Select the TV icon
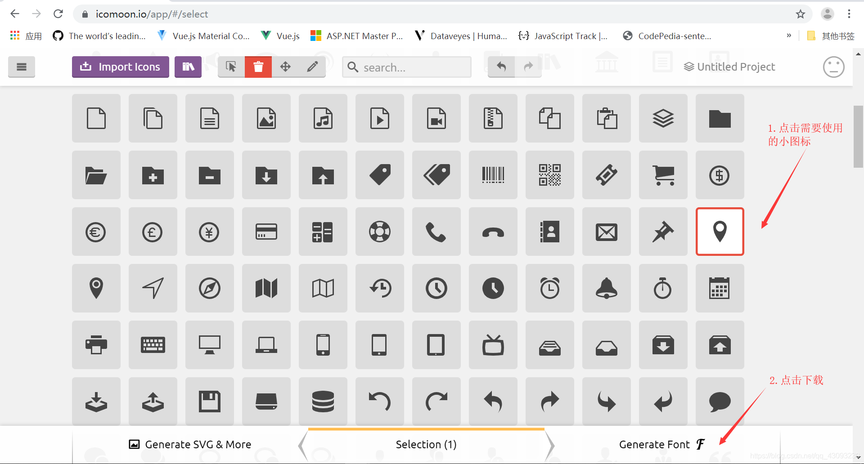Screen dimensions: 864x464 click(493, 345)
